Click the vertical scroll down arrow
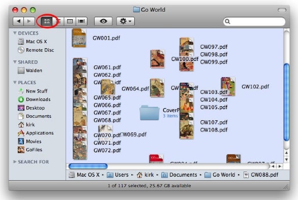The image size is (298, 200). (286, 159)
